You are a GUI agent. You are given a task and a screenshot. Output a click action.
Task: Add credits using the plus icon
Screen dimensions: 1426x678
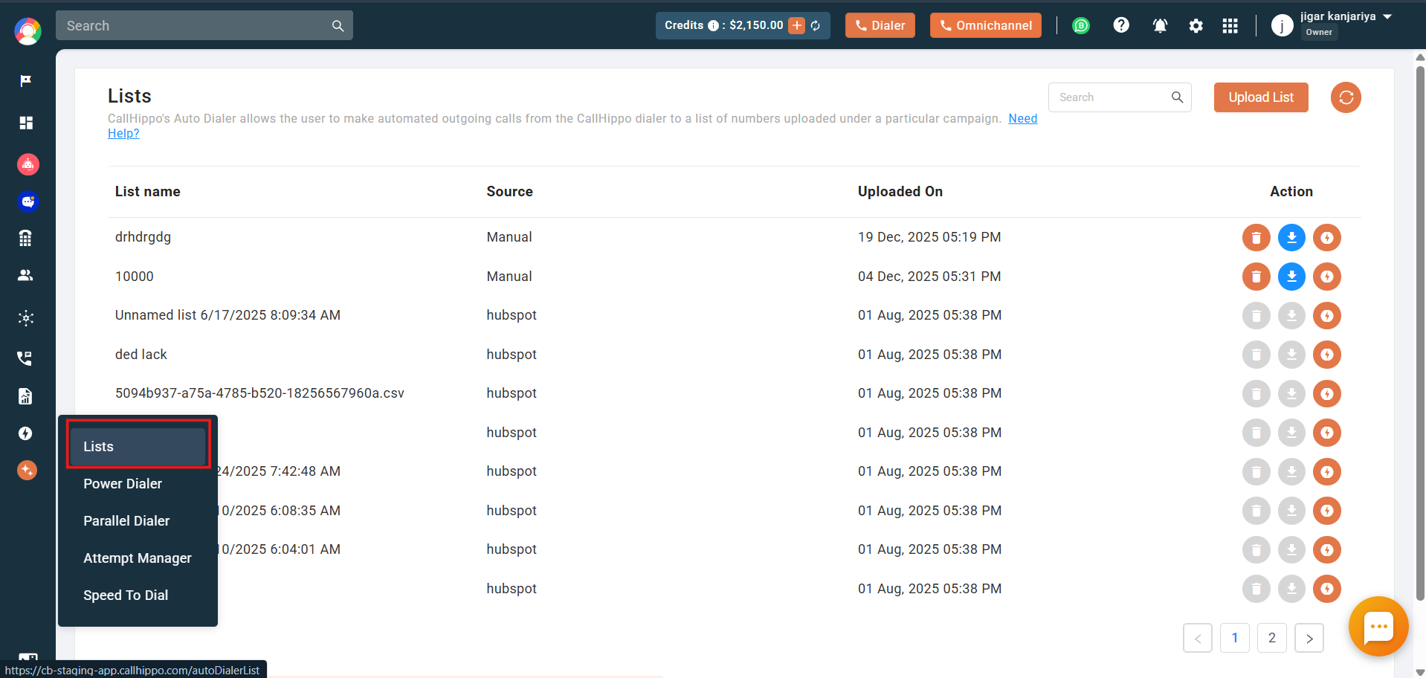796,25
